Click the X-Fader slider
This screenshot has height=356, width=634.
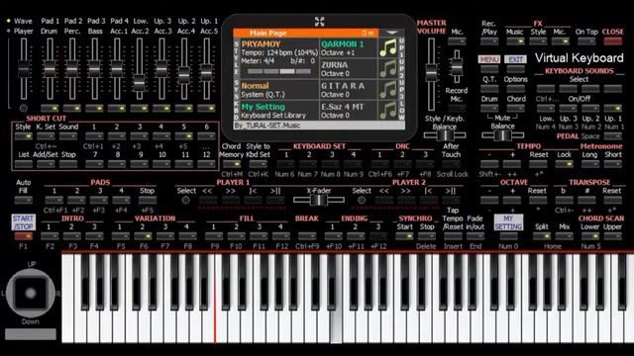[x=319, y=200]
